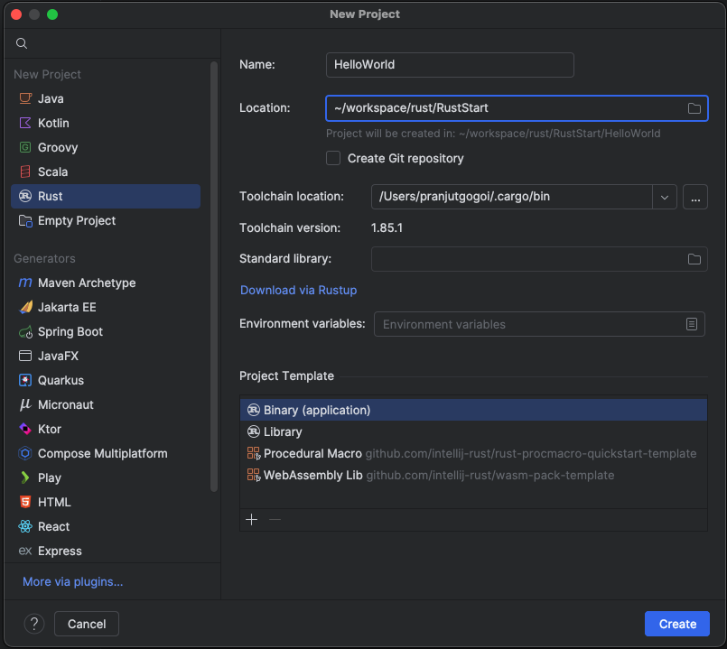Click the help question mark icon
The image size is (727, 649).
pyautogui.click(x=34, y=624)
